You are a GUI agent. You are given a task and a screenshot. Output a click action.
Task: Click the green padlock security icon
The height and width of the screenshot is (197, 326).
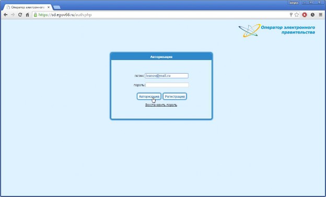pos(36,15)
